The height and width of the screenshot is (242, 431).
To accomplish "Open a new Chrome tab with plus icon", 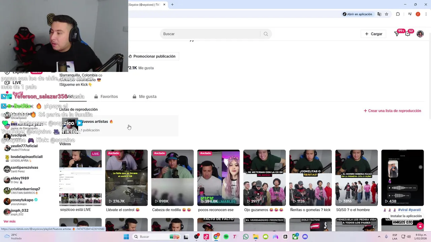I will pos(172,4).
